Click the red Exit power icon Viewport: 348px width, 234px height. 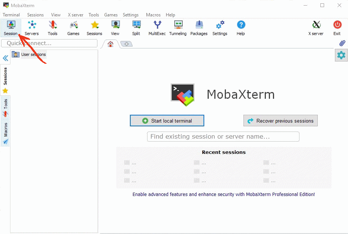337,28
